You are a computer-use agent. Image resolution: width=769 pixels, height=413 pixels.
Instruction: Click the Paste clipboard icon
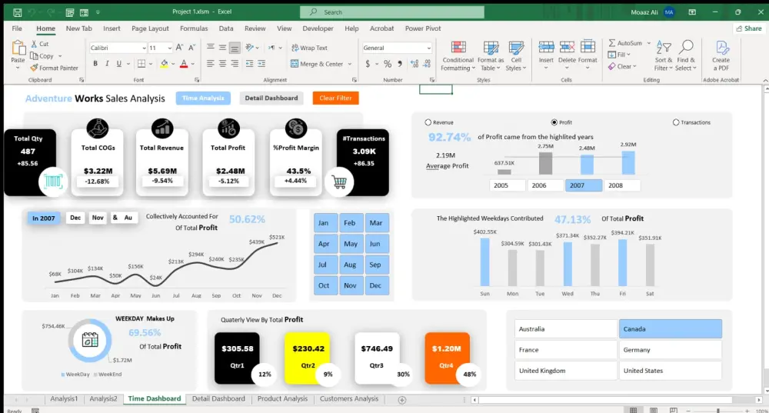coord(18,48)
